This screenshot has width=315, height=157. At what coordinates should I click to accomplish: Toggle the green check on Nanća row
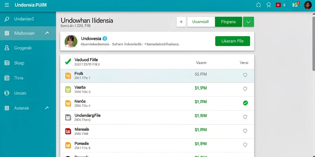click(245, 103)
